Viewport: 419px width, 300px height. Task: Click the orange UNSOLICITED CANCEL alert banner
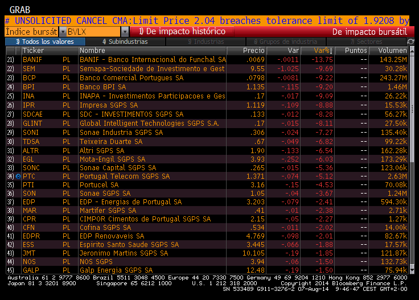pos(207,21)
